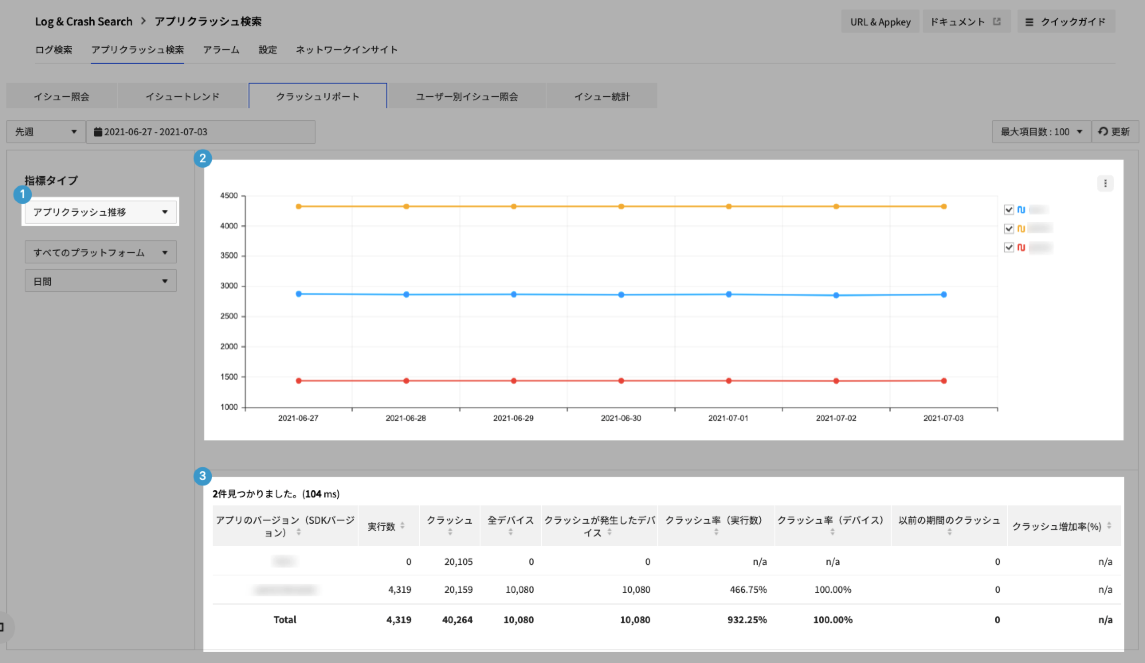
Task: Click the 20,159 crash count cell
Action: pos(458,589)
